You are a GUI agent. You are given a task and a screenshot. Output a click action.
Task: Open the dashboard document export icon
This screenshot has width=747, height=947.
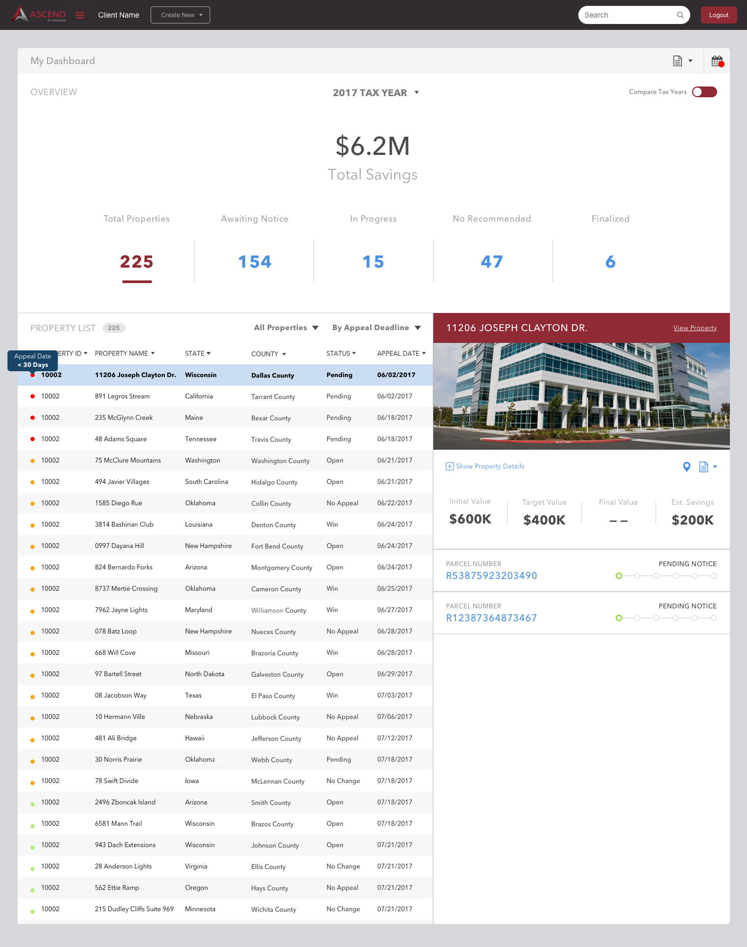click(677, 61)
